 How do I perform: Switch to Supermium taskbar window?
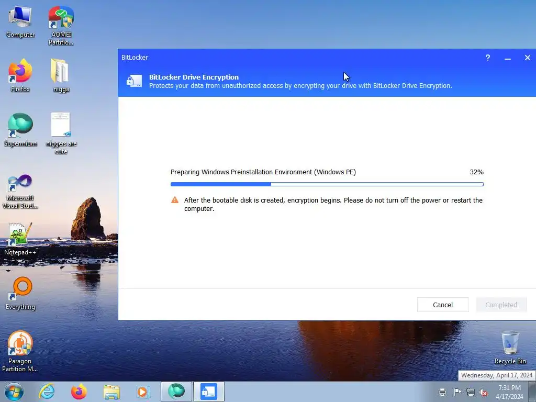pos(176,392)
